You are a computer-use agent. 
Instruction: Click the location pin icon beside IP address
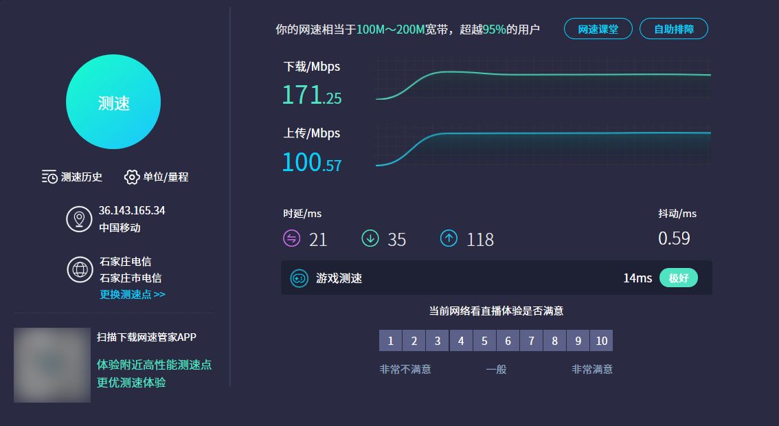[79, 219]
